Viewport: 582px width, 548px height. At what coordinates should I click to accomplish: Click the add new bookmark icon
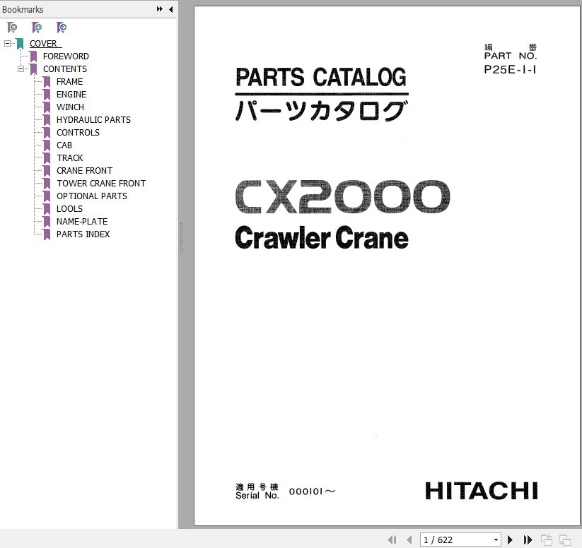37,28
